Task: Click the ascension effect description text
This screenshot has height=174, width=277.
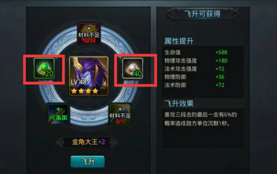Action: coord(201,119)
